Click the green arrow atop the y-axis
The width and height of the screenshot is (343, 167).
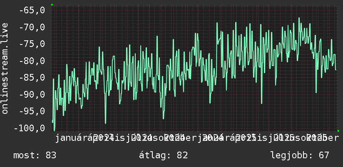pyautogui.click(x=52, y=5)
